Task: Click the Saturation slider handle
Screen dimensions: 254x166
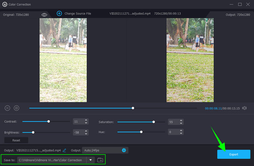Action: click(x=154, y=122)
